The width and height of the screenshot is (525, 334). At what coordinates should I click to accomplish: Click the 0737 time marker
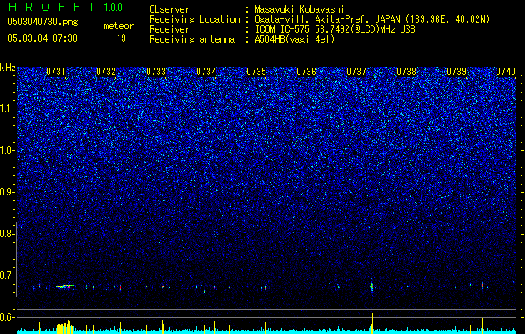(x=356, y=72)
